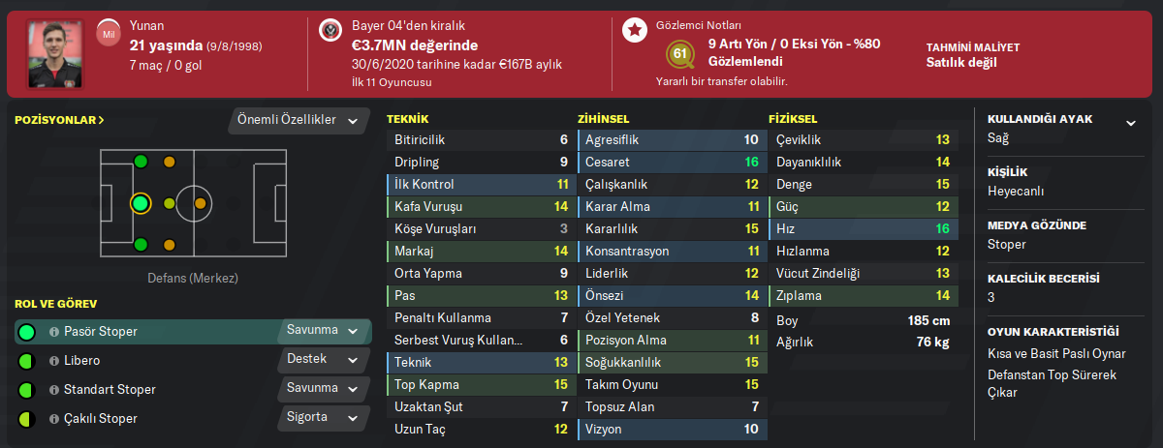
Task: Open the Savunma duty dropdown for Pasör Stoper
Action: point(326,331)
